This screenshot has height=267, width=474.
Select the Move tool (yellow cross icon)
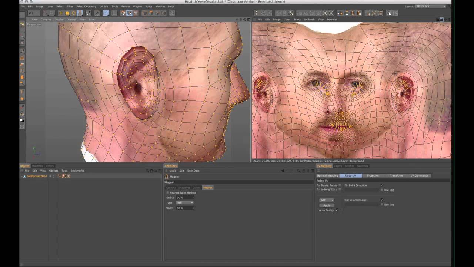point(61,13)
